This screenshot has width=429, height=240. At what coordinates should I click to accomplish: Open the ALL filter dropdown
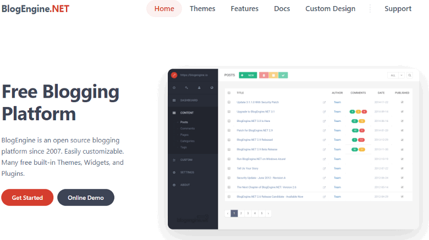tap(395, 75)
